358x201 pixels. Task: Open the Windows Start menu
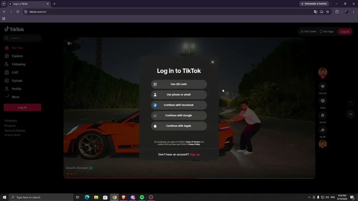(4, 197)
